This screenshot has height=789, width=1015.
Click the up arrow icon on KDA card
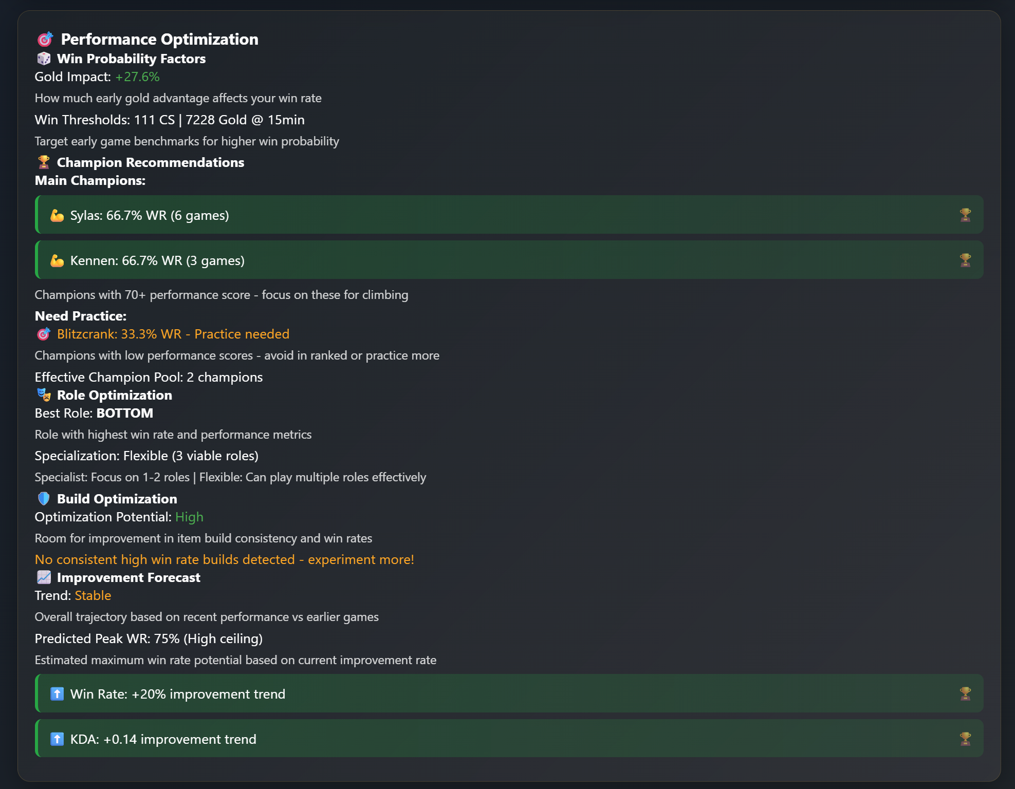(x=57, y=739)
